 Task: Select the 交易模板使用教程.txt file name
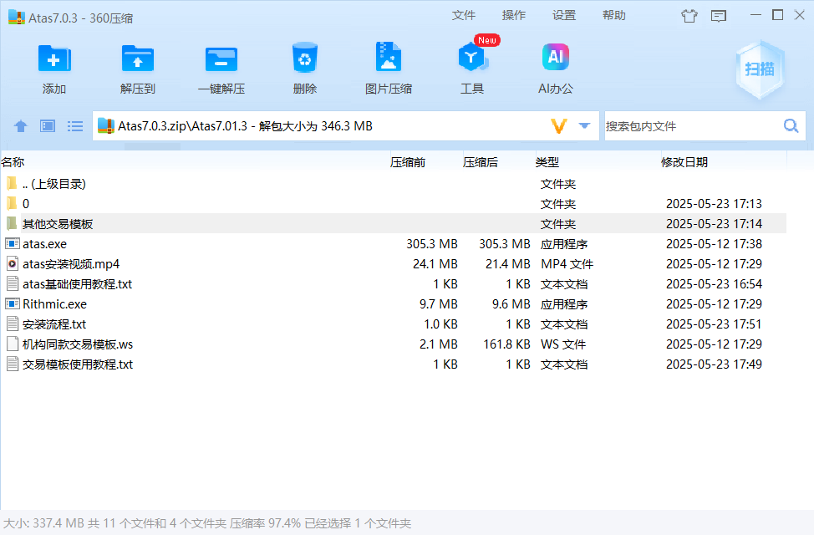[x=78, y=364]
